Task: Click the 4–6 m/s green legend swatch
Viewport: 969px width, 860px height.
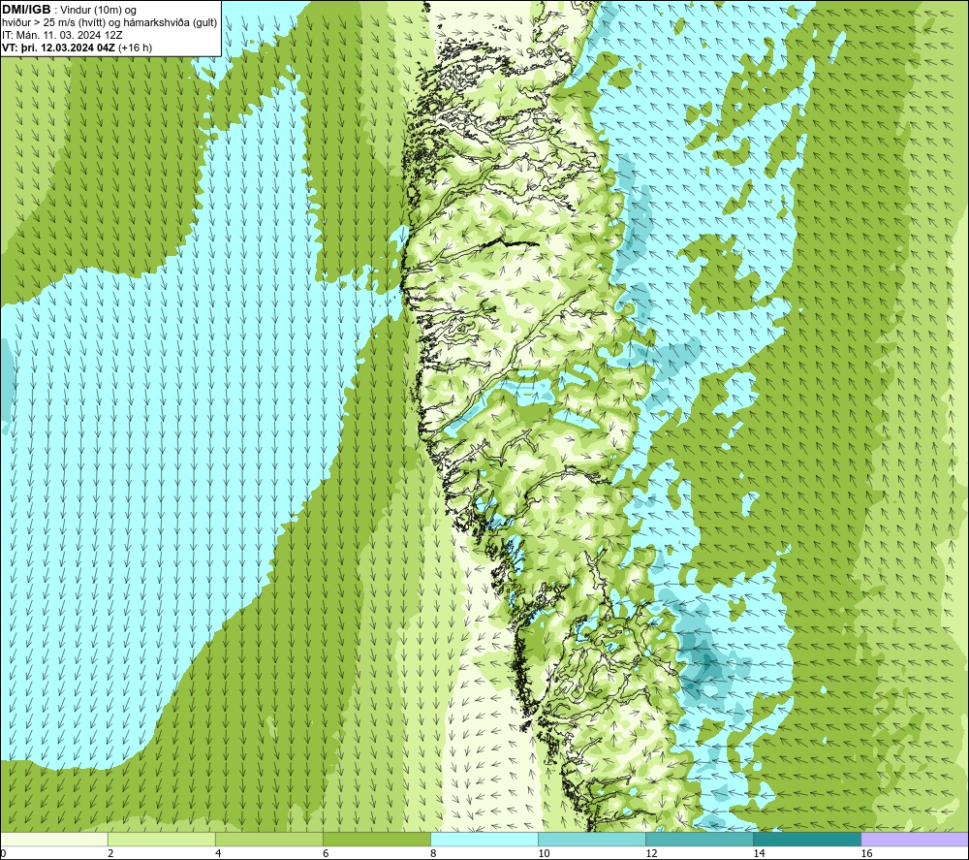Action: coord(269,839)
